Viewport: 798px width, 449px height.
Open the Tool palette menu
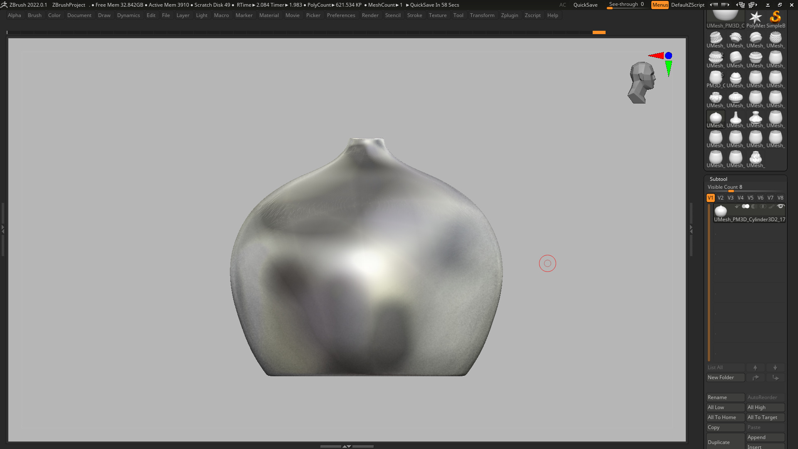click(458, 15)
